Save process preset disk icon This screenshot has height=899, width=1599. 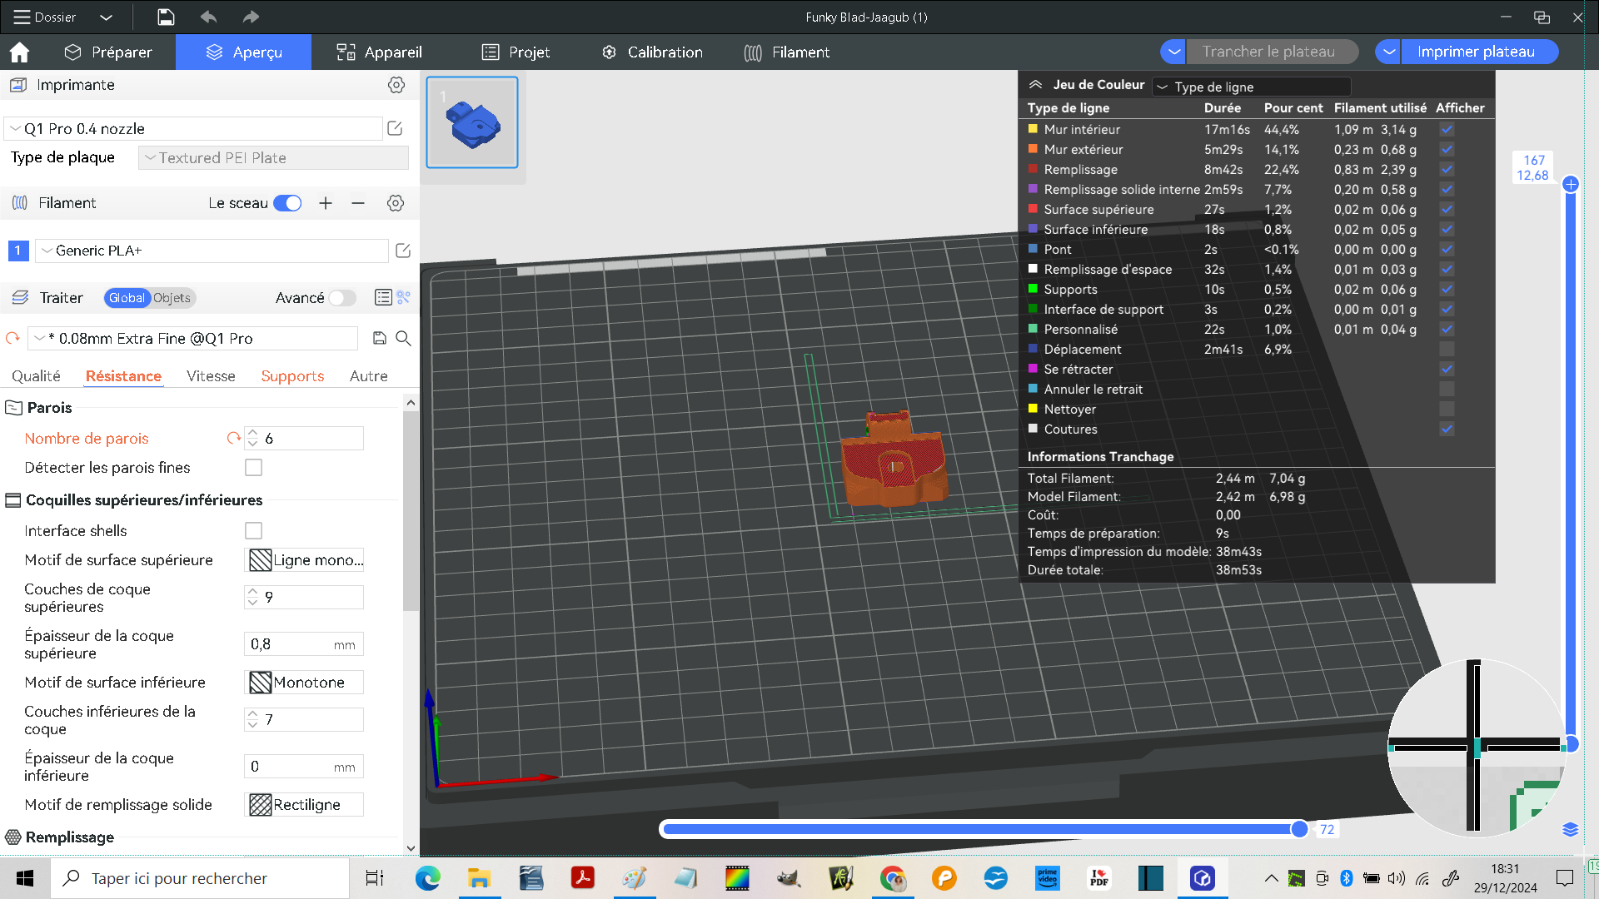coord(380,338)
